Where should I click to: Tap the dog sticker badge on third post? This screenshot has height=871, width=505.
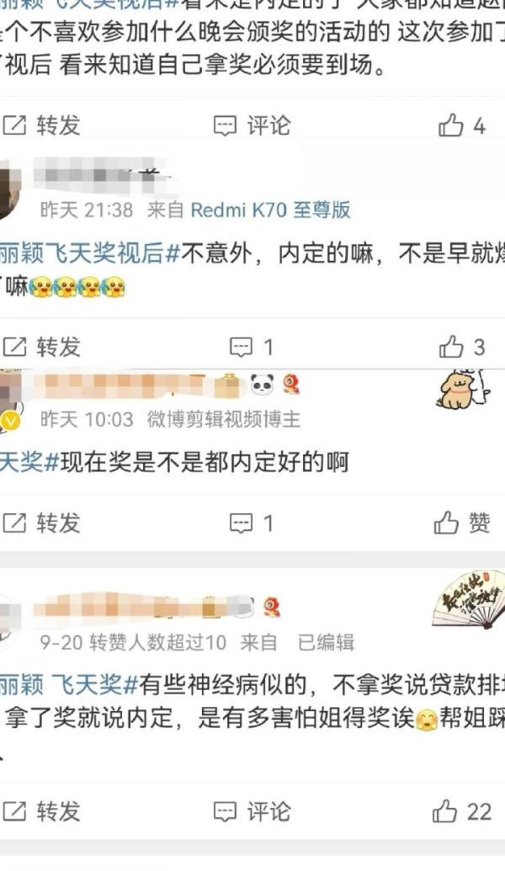(463, 389)
